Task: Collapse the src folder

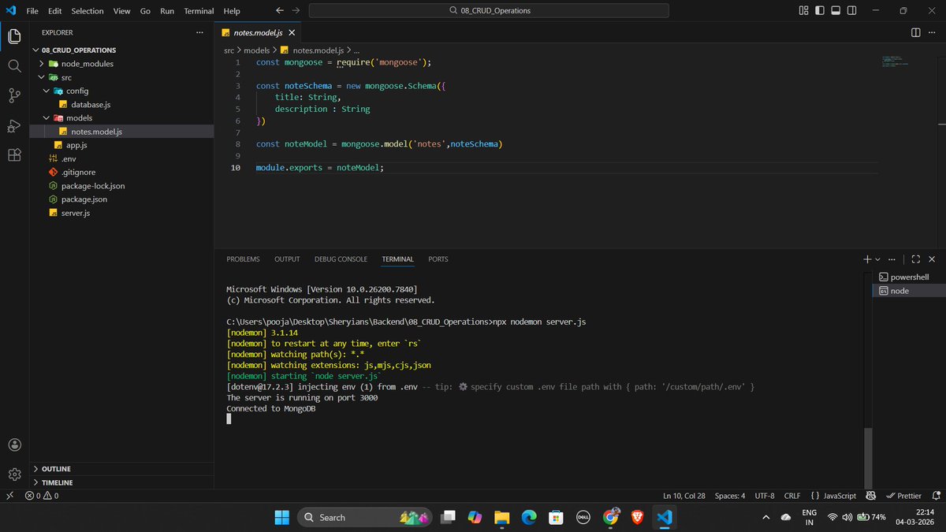Action: point(43,77)
